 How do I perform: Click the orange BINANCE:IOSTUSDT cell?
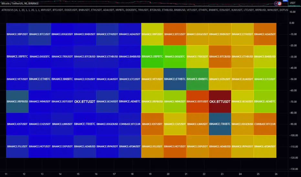point(152,124)
